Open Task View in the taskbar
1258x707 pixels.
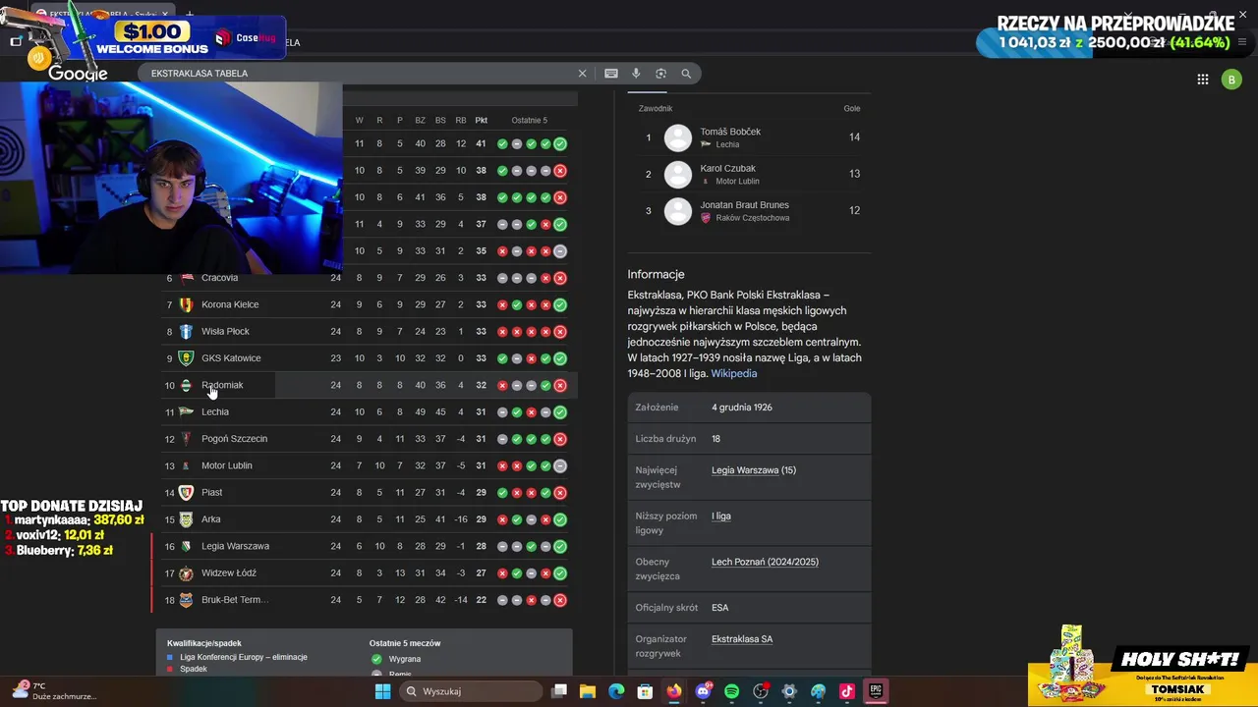click(559, 691)
